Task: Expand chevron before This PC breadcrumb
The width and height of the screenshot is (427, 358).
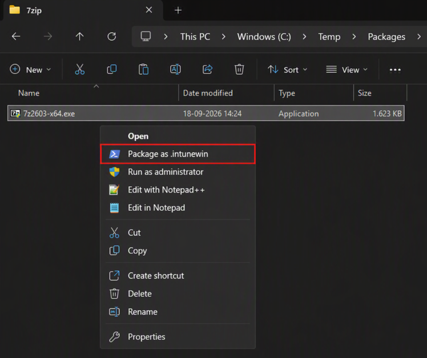Action: (x=166, y=37)
